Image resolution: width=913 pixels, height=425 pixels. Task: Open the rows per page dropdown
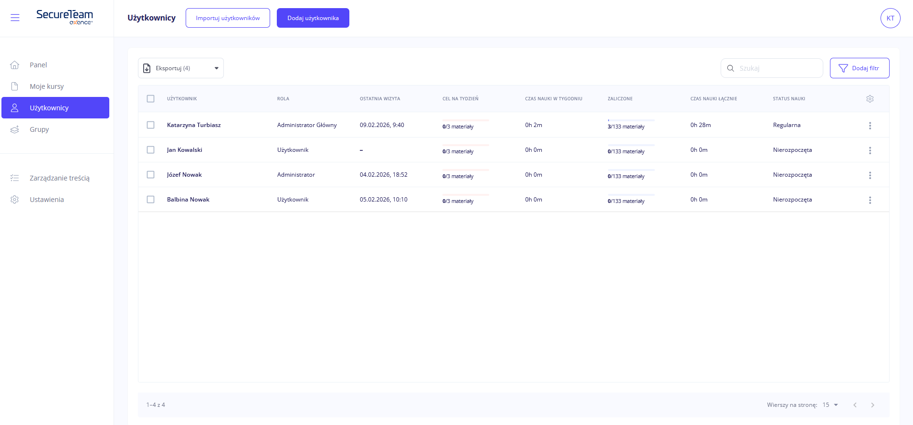pyautogui.click(x=830, y=405)
